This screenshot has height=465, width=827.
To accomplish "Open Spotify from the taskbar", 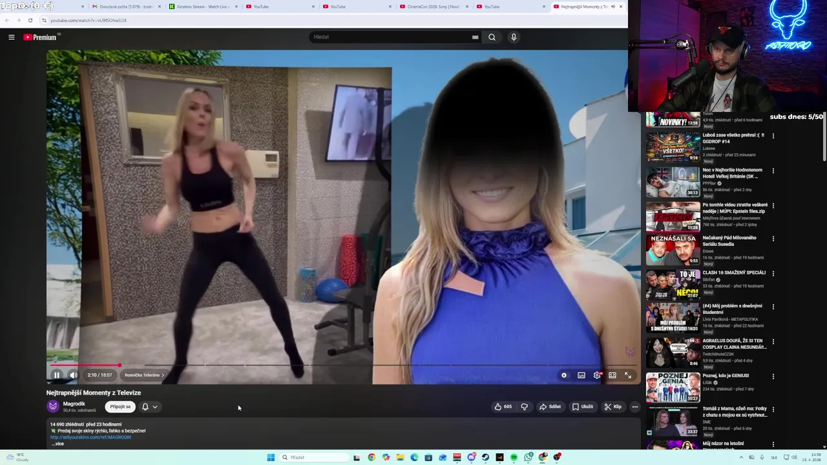I will click(x=514, y=457).
